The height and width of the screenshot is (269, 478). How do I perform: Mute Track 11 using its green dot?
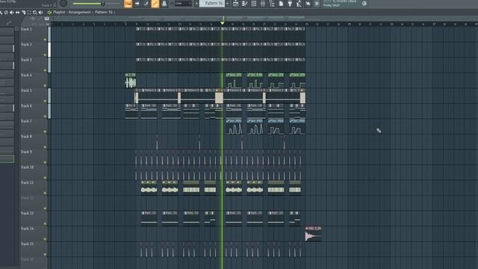click(x=45, y=193)
